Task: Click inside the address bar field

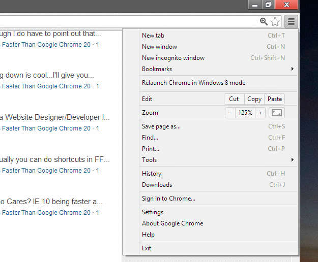Action: pyautogui.click(x=127, y=21)
